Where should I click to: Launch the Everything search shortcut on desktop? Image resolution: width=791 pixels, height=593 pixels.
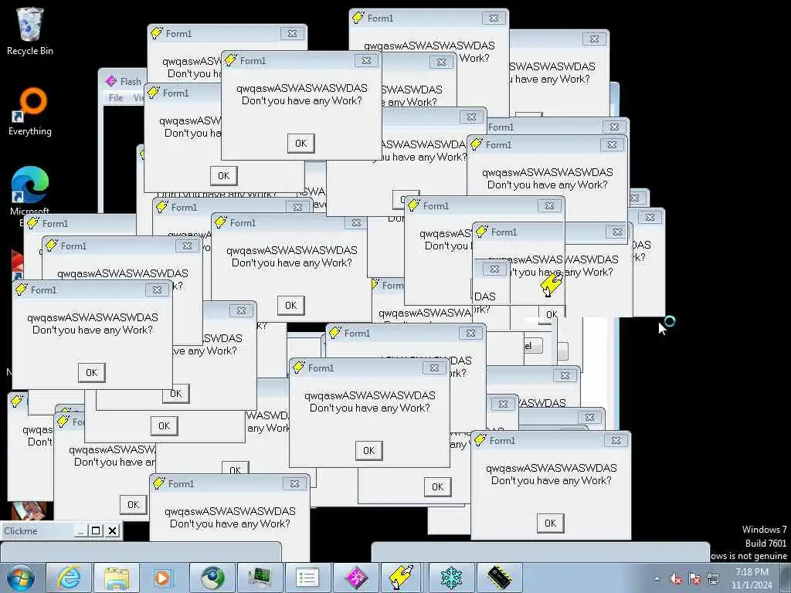30,112
